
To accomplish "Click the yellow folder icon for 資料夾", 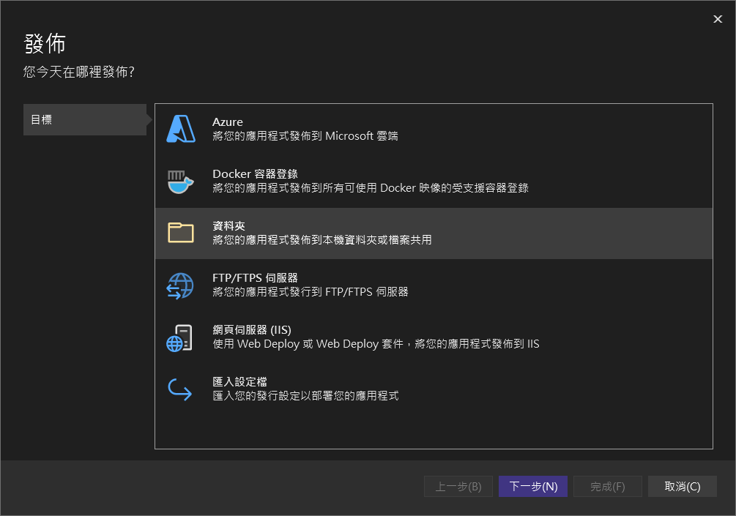I will click(180, 233).
